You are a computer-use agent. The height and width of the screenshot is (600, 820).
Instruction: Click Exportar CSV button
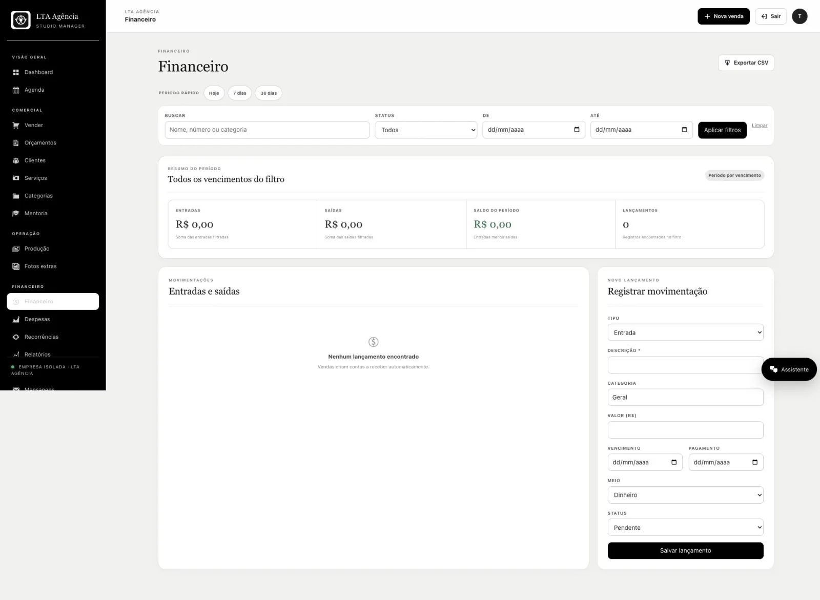746,63
